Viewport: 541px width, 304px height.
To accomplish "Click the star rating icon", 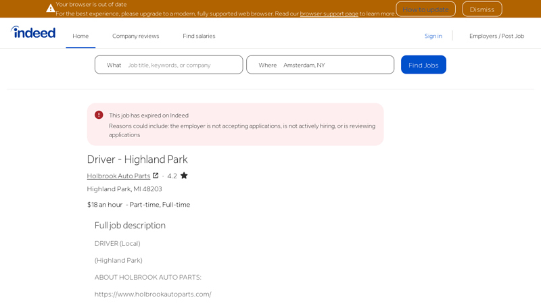I will pos(184,176).
